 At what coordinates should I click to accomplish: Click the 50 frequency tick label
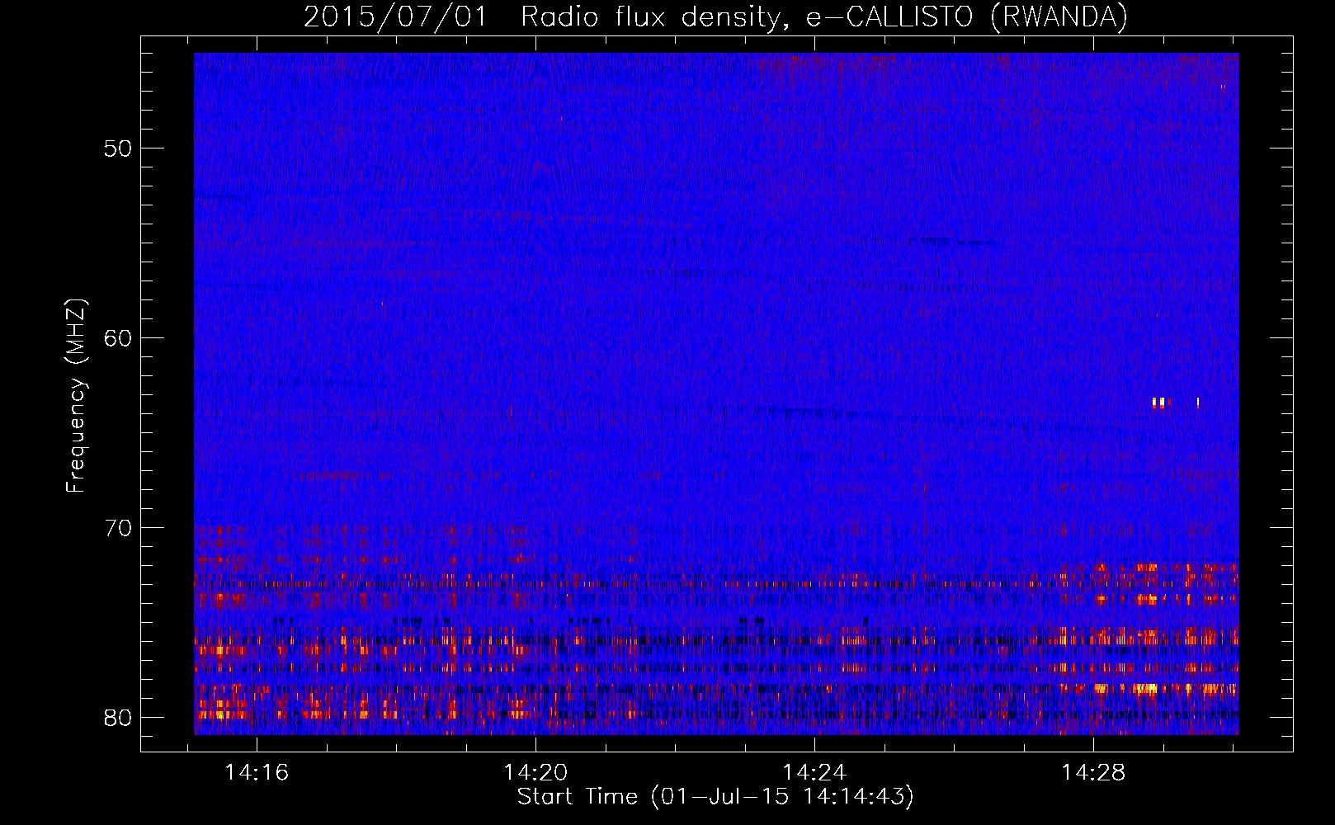pyautogui.click(x=119, y=148)
